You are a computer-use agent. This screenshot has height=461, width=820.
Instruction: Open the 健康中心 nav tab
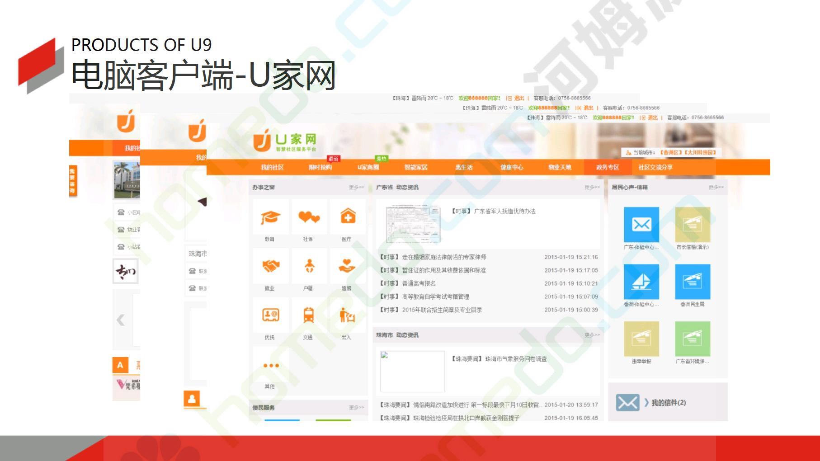click(x=512, y=167)
